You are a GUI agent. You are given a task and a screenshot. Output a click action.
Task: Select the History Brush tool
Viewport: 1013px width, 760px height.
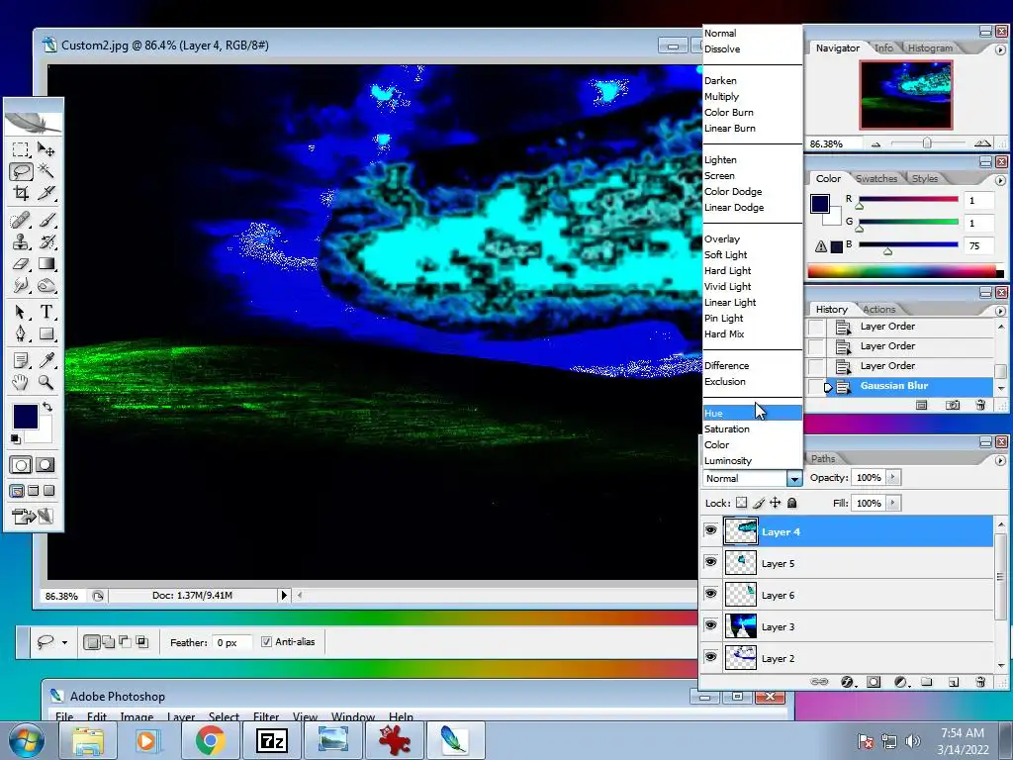(46, 241)
